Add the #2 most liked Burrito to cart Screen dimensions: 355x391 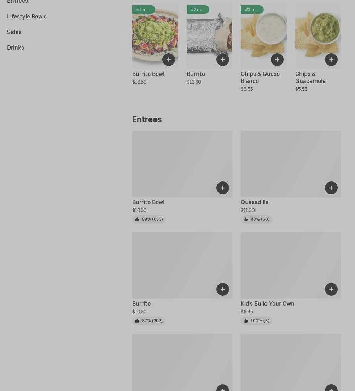pos(223,60)
